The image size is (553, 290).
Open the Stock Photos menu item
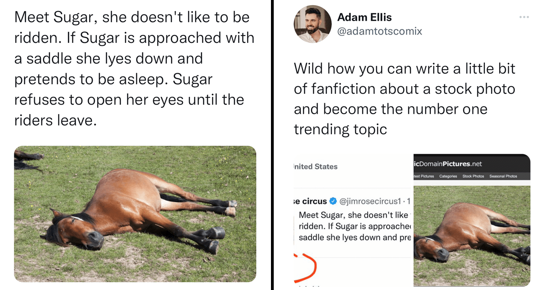[x=473, y=176]
